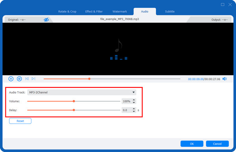This screenshot has width=236, height=152.
Task: Mute the player speaker icon
Action: pos(225,79)
